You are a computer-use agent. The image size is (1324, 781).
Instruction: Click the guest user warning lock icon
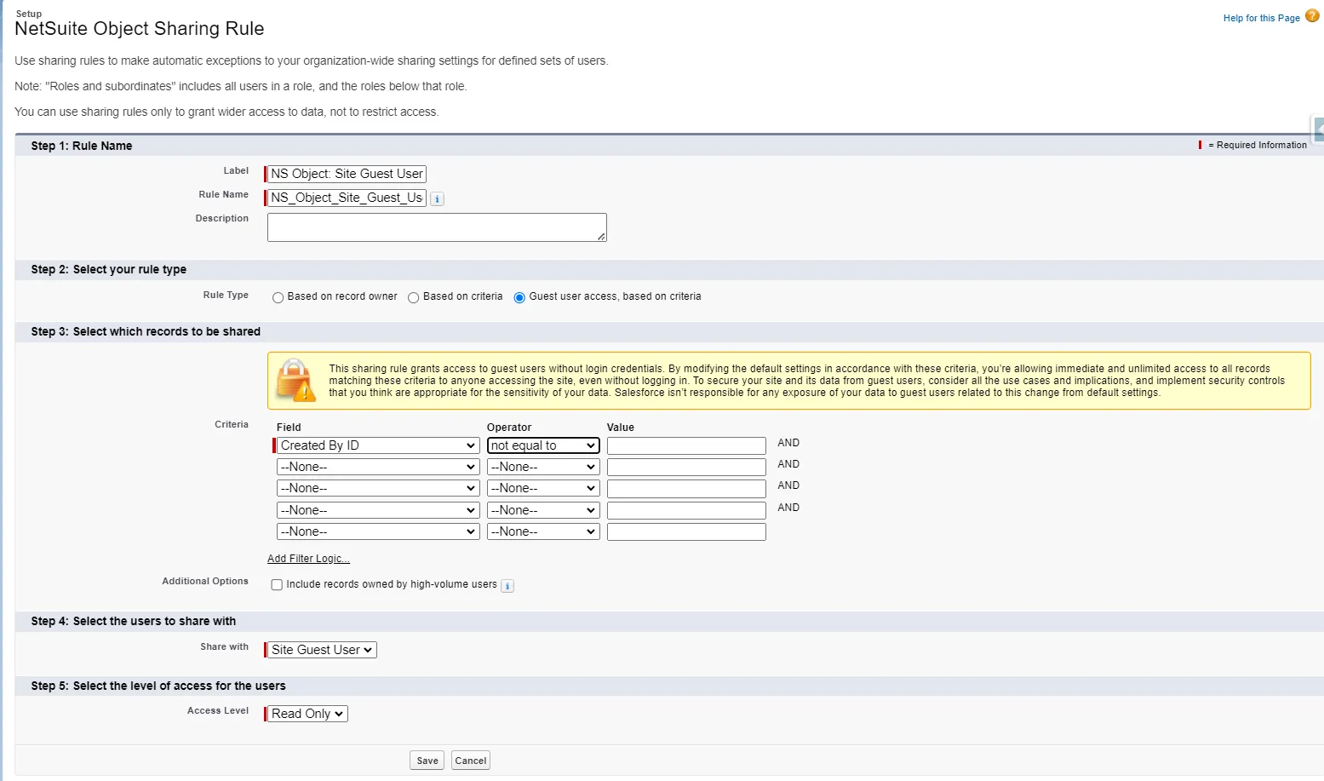pos(296,380)
